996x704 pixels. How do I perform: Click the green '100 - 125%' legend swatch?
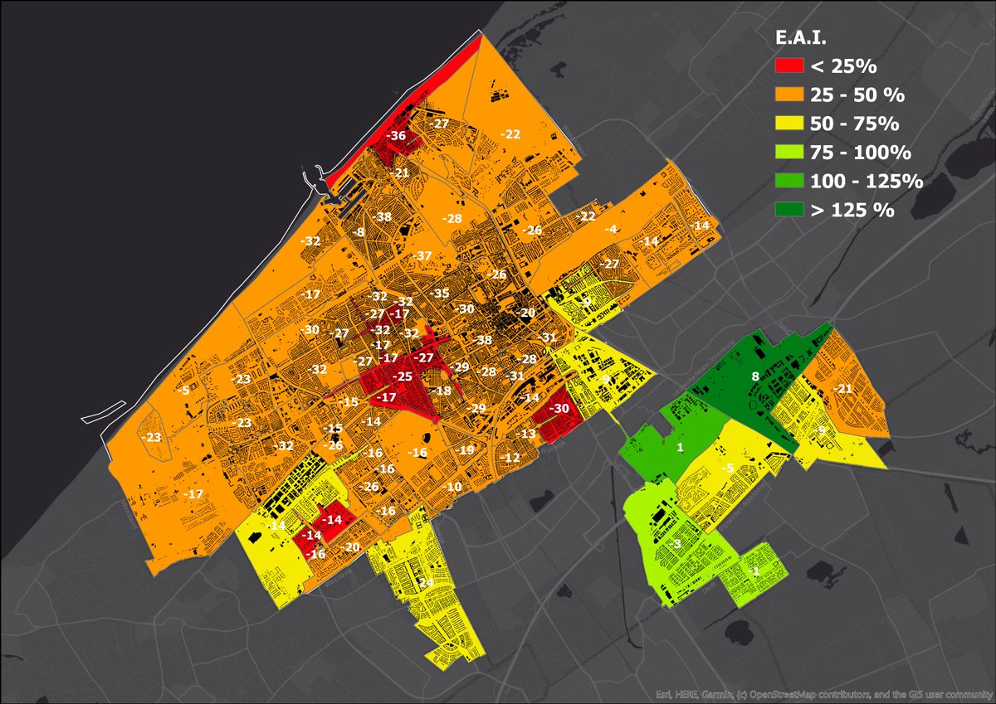coord(788,181)
